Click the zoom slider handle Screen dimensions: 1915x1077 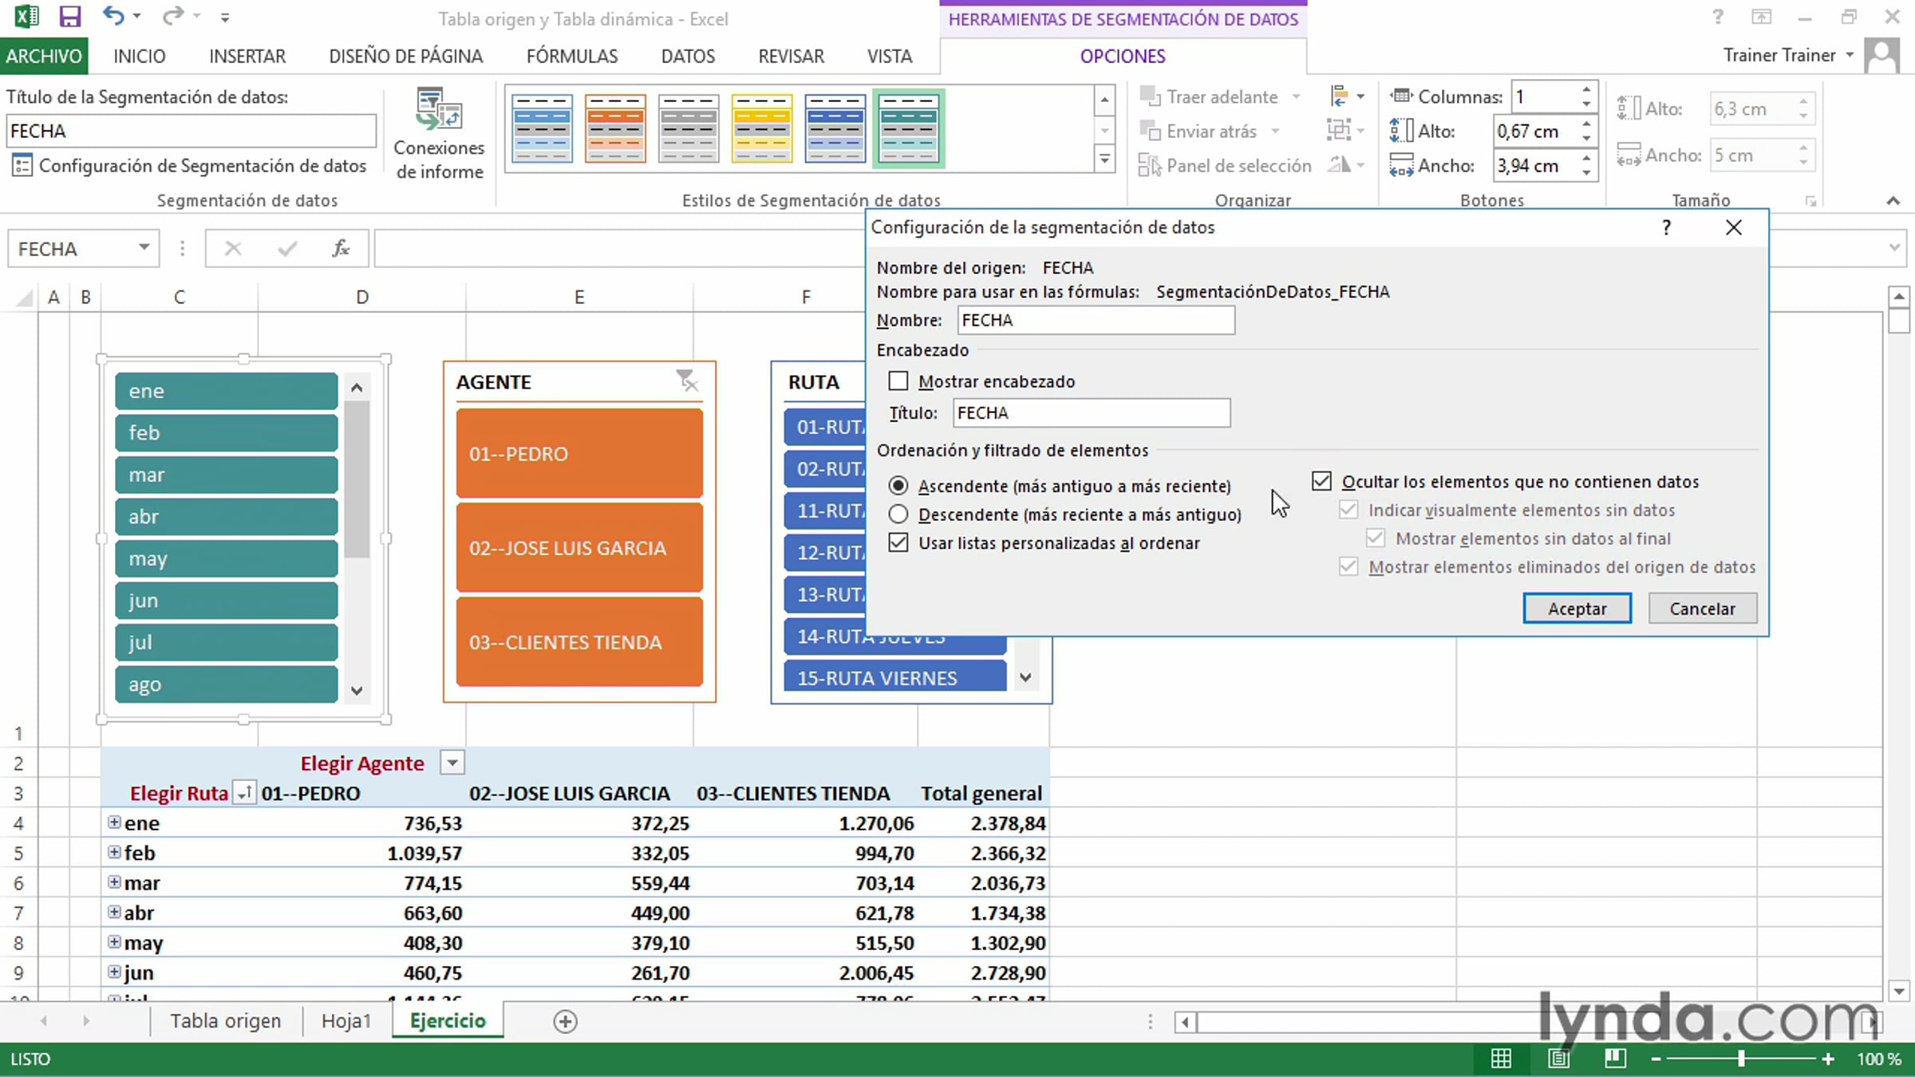coord(1741,1059)
